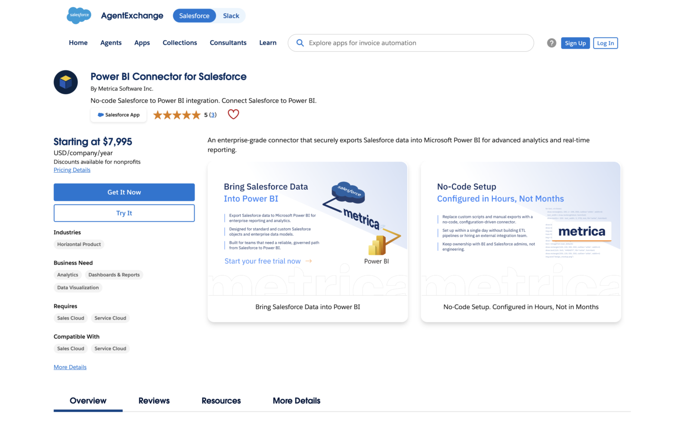Open the review count link (3)

[x=213, y=115]
